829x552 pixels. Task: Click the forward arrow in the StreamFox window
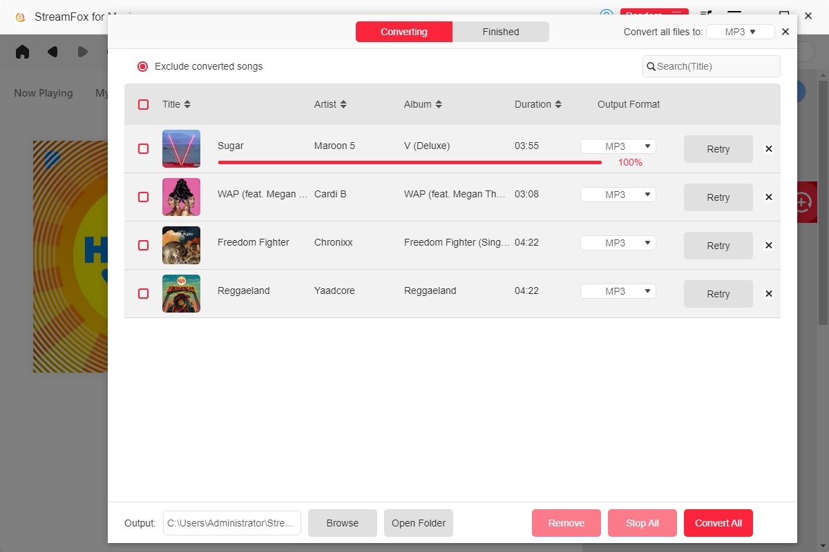83,52
